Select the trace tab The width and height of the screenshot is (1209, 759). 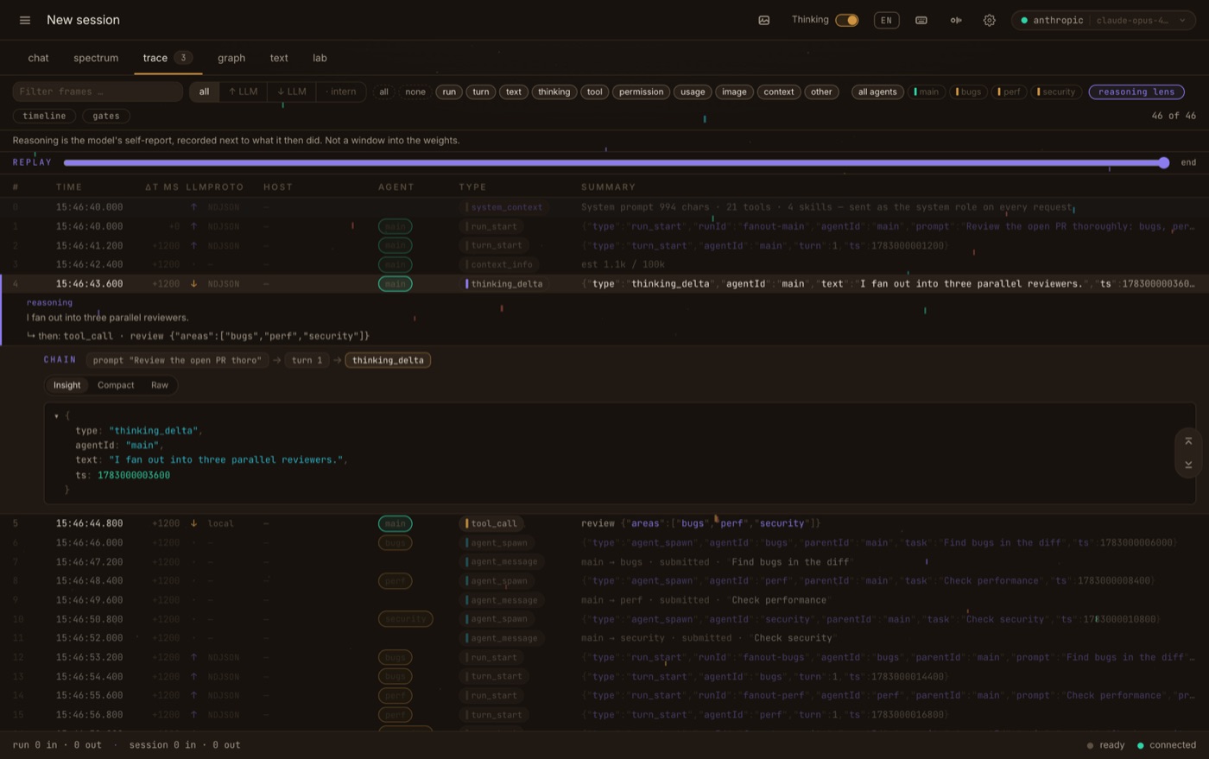(167, 58)
